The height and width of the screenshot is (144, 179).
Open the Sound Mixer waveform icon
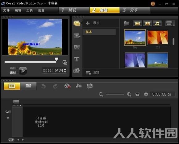pyautogui.click(x=79, y=86)
